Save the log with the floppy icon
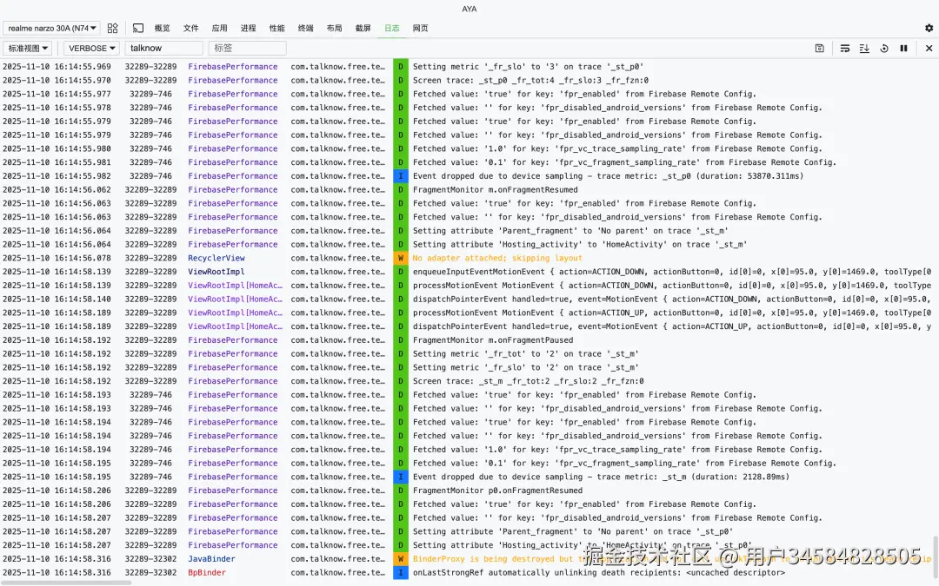The height and width of the screenshot is (586, 939). 819,49
